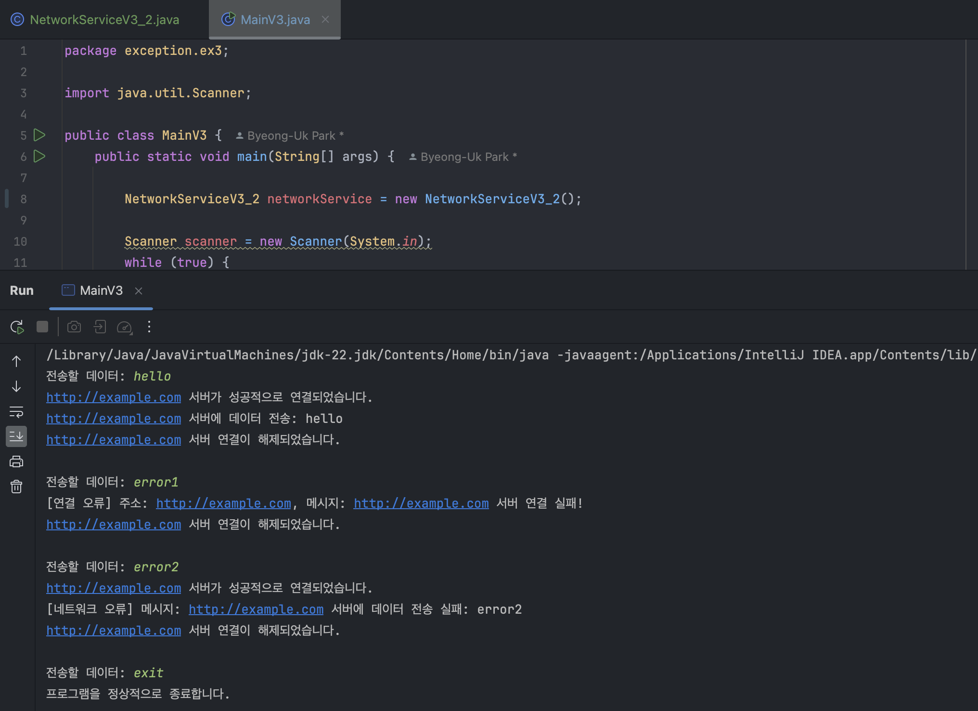Close the MainV3 run tab
The height and width of the screenshot is (711, 978).
coord(139,291)
